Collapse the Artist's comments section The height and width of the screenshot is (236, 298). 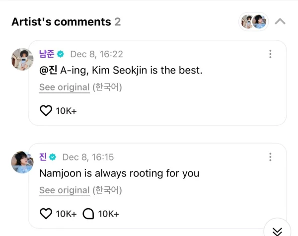click(280, 22)
